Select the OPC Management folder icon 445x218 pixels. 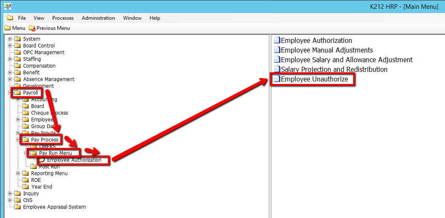pyautogui.click(x=18, y=53)
